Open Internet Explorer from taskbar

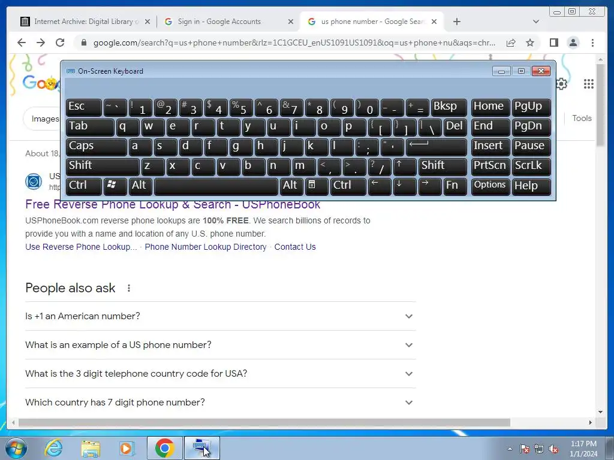pyautogui.click(x=53, y=448)
